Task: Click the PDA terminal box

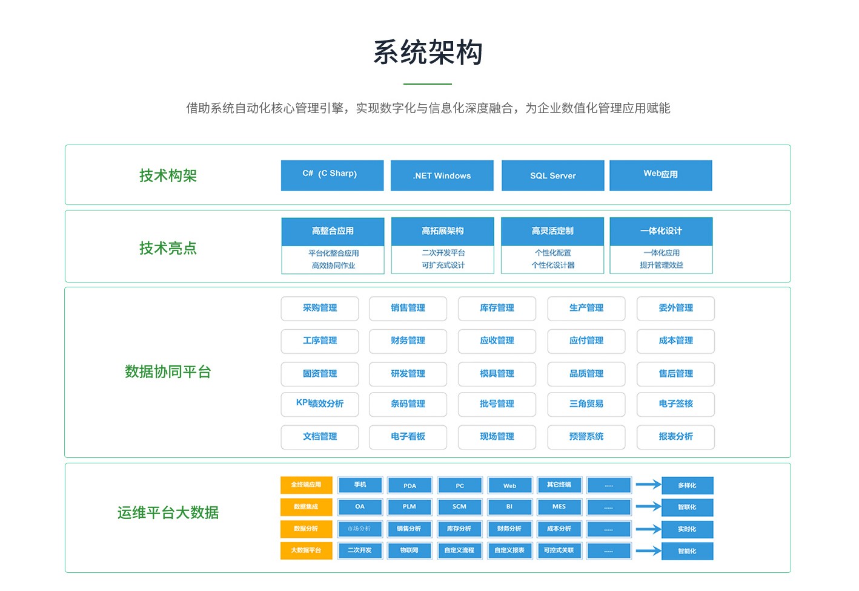Action: coord(410,486)
